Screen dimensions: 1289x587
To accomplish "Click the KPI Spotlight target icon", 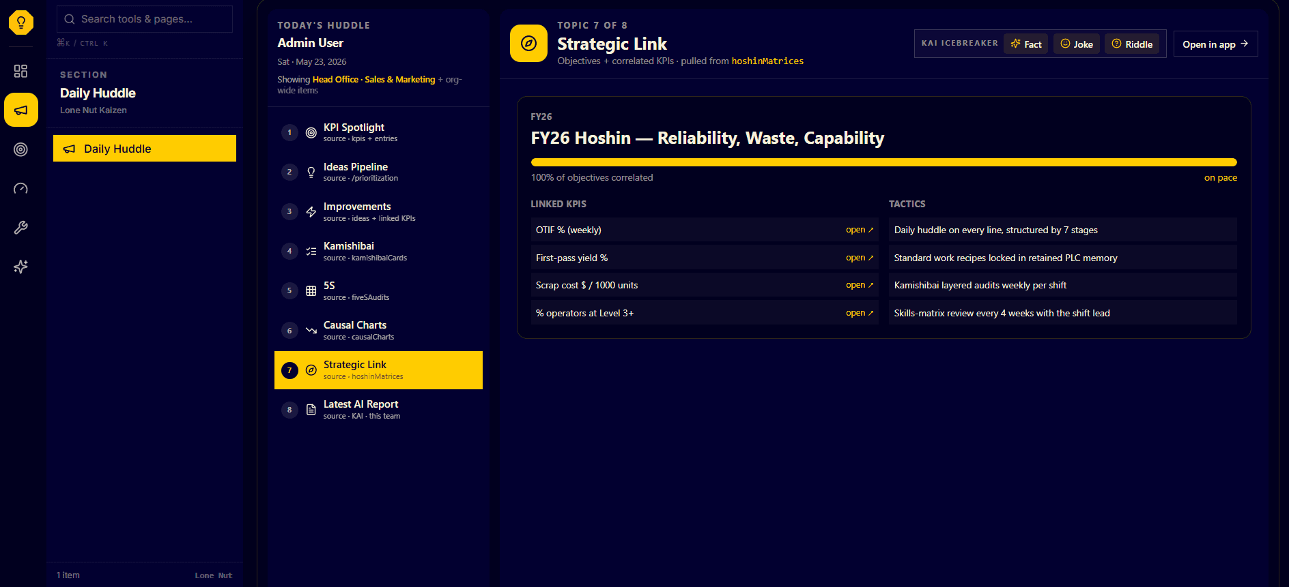I will (x=311, y=132).
